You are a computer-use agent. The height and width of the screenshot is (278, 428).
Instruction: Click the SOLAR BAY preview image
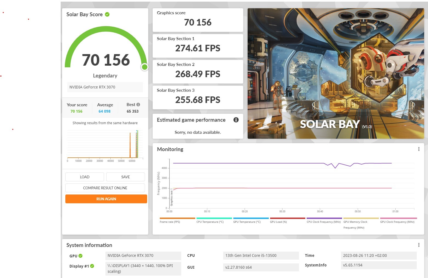(336, 73)
